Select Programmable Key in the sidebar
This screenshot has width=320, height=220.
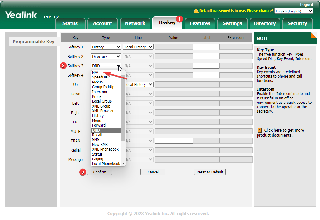(x=33, y=42)
